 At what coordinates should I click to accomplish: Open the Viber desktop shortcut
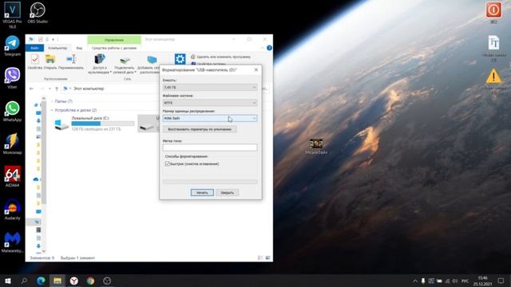click(x=12, y=78)
